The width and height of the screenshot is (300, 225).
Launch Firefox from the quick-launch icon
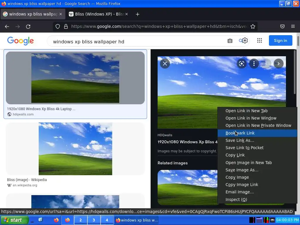(56, 220)
